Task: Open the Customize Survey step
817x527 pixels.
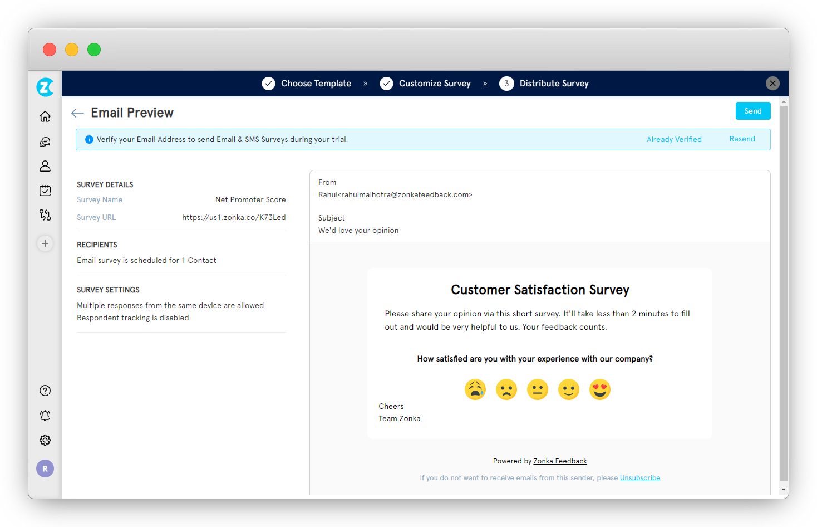Action: pyautogui.click(x=435, y=83)
